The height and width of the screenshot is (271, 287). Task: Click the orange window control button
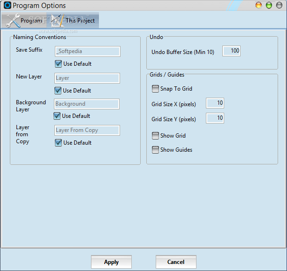coord(258,5)
